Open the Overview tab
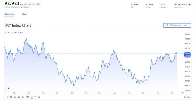This screenshot has height=103, width=196. pyautogui.click(x=9, y=14)
